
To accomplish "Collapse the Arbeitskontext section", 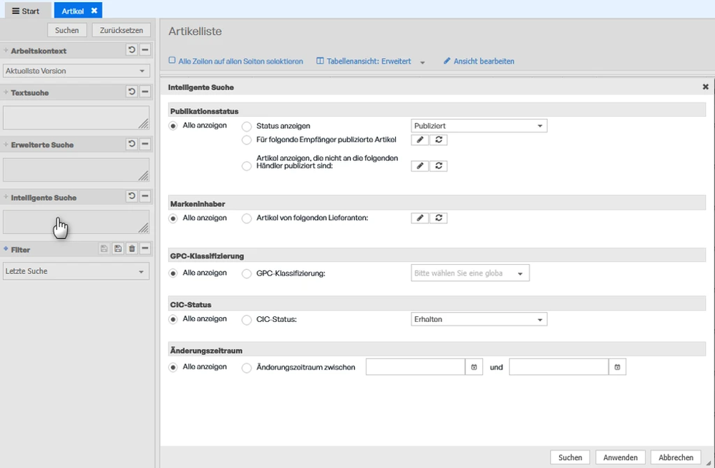I will [145, 49].
